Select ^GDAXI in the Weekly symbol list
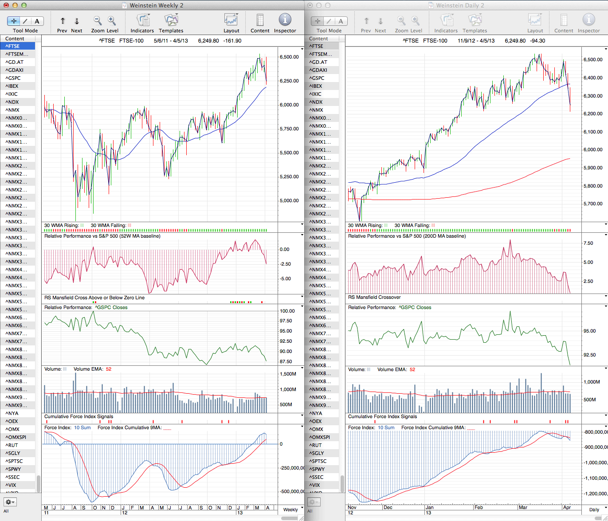Screen dimensions: 608x521 click(x=15, y=70)
